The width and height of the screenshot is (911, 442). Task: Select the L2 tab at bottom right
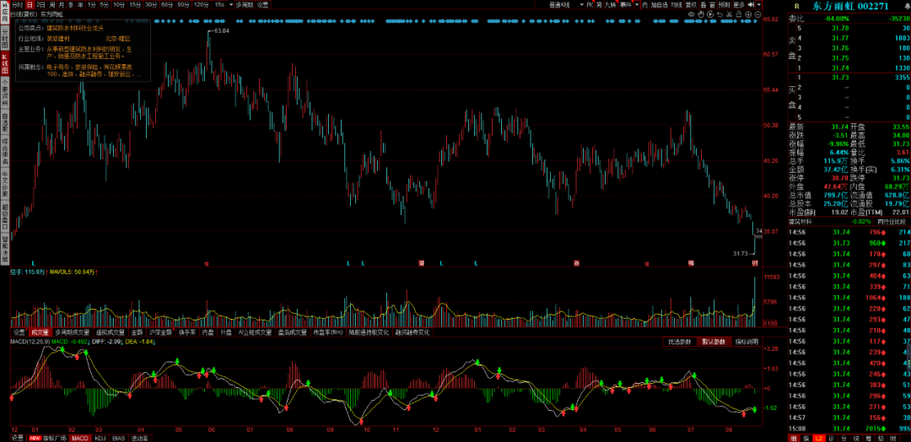click(x=818, y=438)
